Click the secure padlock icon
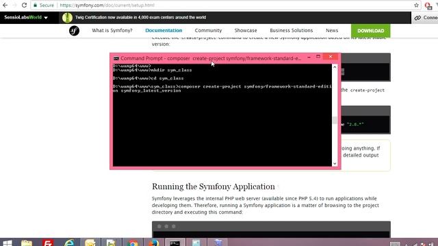This screenshot has width=438, height=246. (35, 5)
